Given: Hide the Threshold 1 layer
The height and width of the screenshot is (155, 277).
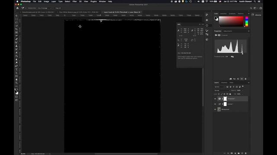Looking at the screenshot, I should pyautogui.click(x=215, y=99).
